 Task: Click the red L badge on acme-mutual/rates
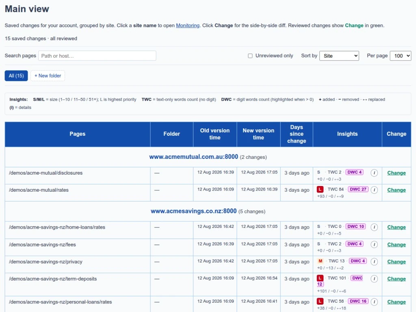(320, 189)
